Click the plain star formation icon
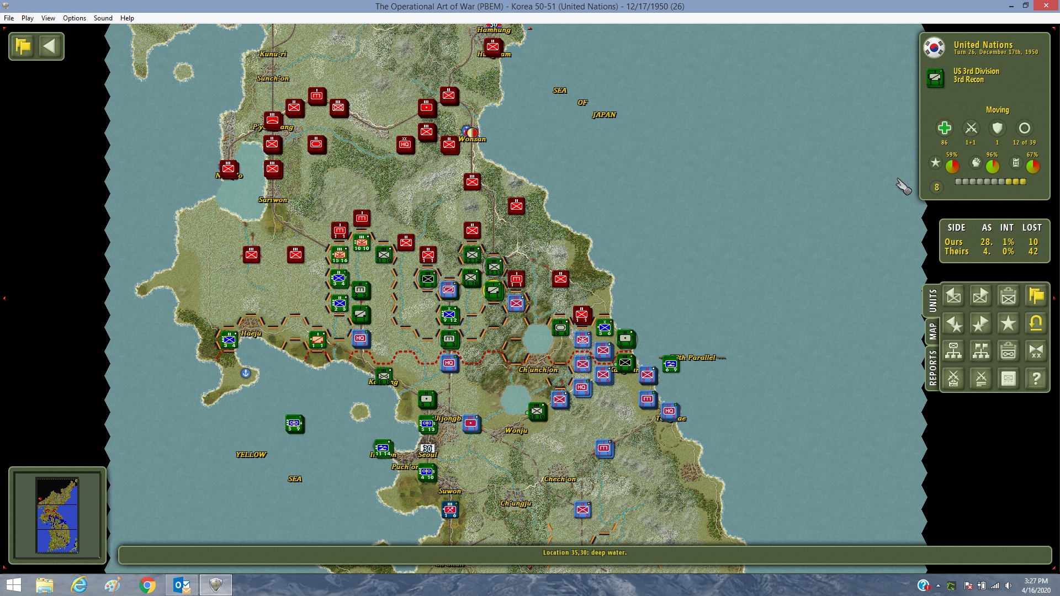The width and height of the screenshot is (1060, 596). (x=1009, y=324)
